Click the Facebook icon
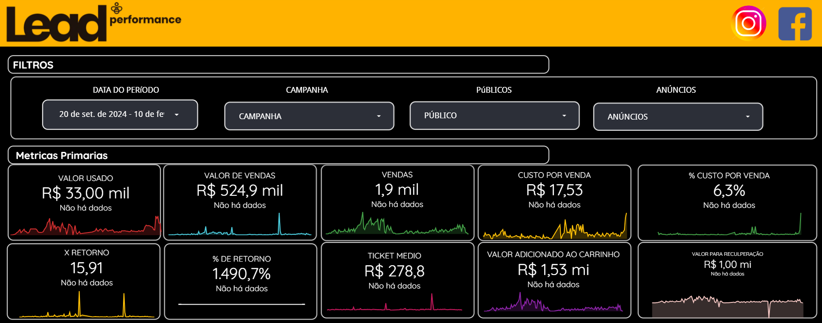Image resolution: width=822 pixels, height=323 pixels. click(x=795, y=24)
